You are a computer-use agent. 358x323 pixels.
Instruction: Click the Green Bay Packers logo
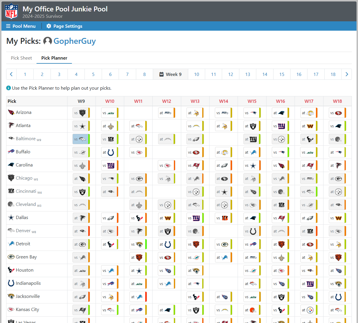click(11, 257)
